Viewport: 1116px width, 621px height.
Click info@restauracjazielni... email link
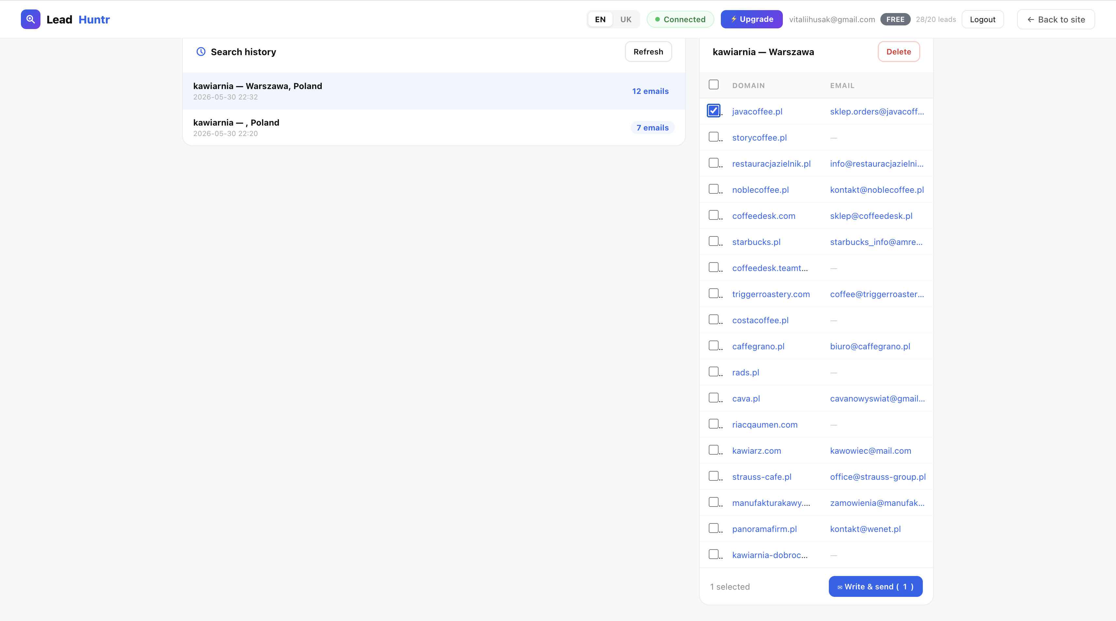coord(876,164)
